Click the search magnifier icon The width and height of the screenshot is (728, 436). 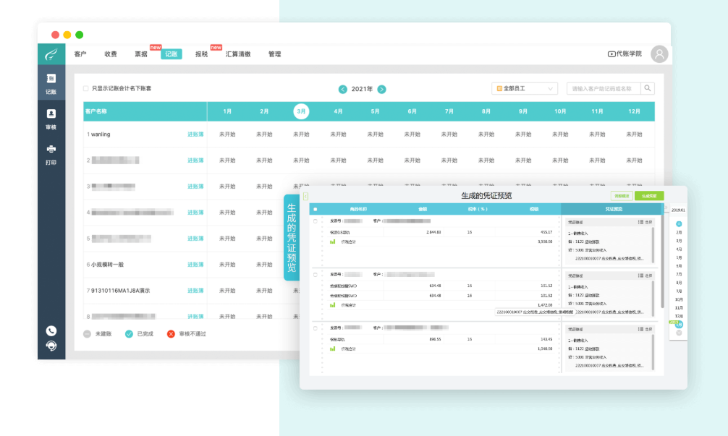pyautogui.click(x=648, y=88)
